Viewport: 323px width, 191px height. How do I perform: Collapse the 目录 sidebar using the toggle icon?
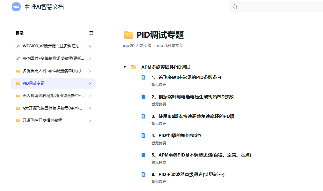tap(91, 33)
